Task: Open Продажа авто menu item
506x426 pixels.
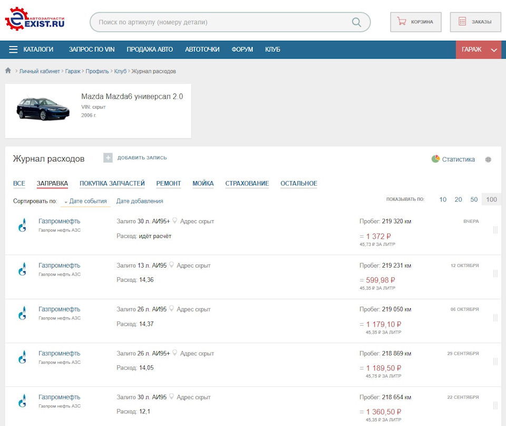Action: [x=150, y=50]
